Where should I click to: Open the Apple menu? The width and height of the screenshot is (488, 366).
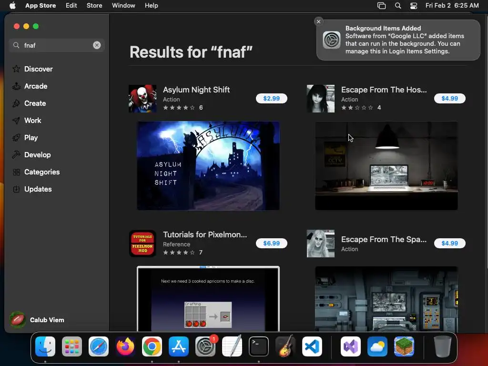pyautogui.click(x=12, y=5)
